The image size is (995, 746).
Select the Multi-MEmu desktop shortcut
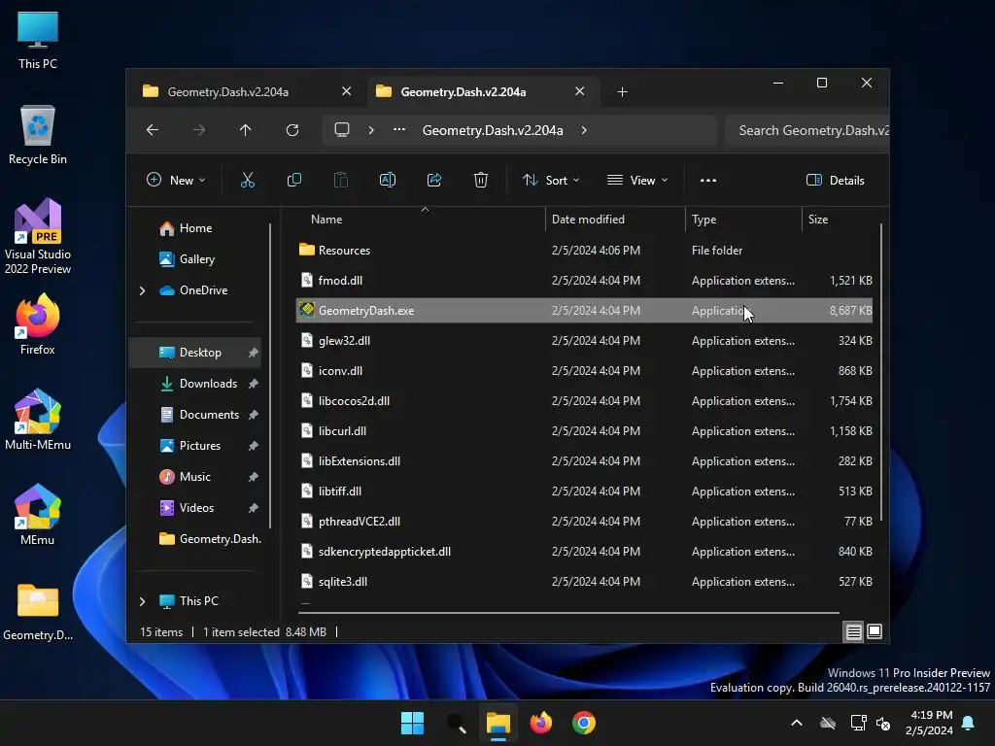pos(38,420)
